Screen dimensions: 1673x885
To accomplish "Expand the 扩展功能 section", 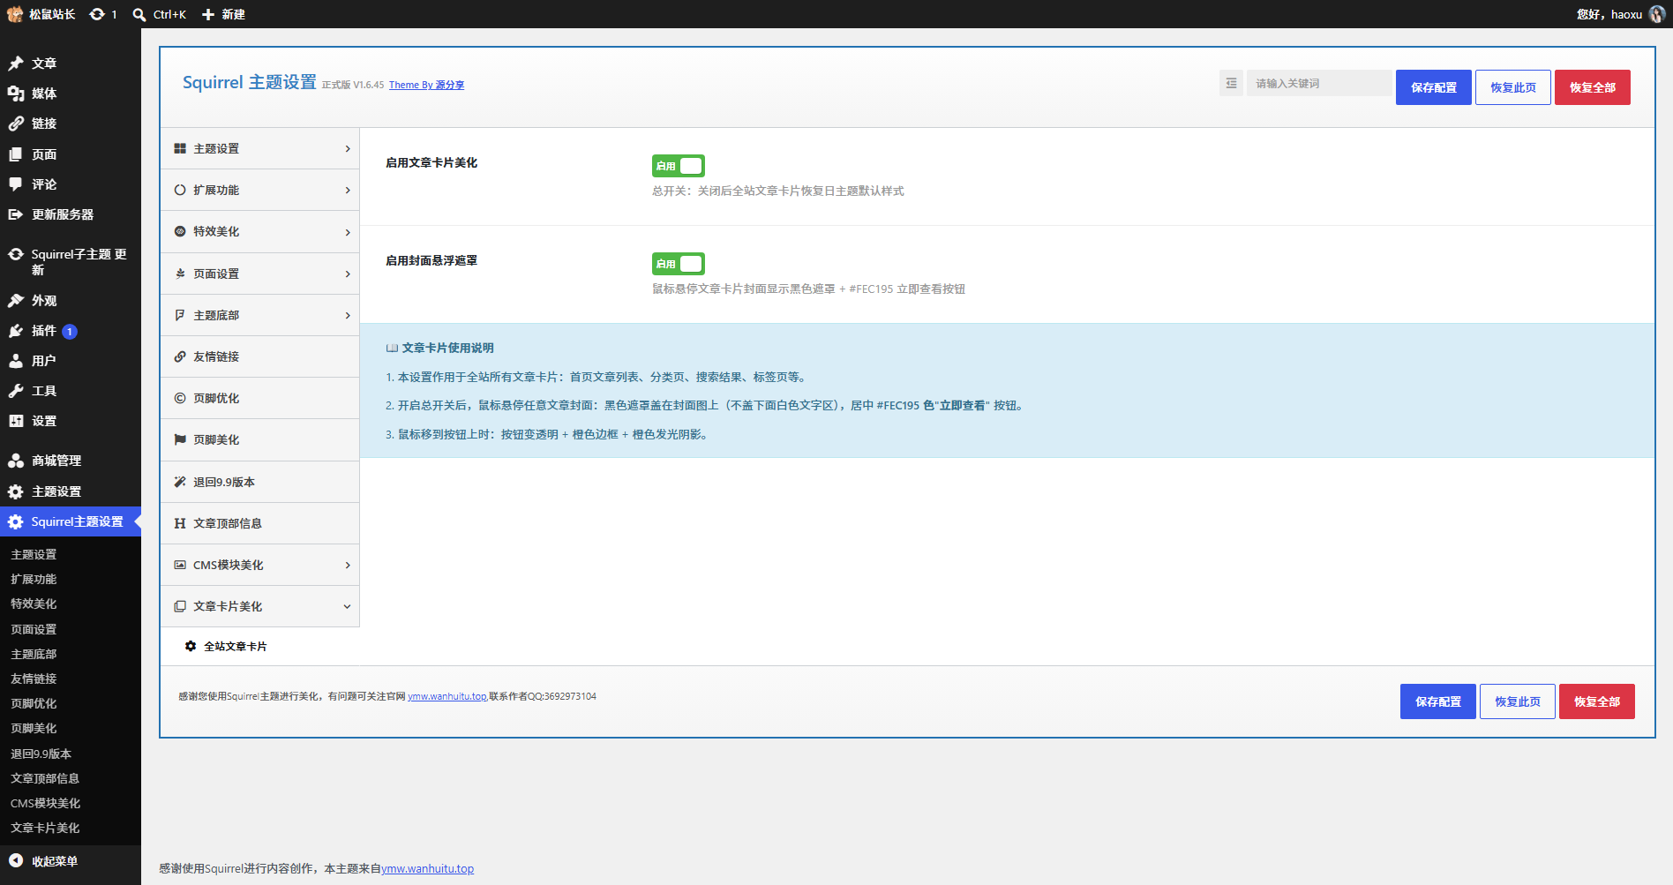I will click(x=260, y=191).
